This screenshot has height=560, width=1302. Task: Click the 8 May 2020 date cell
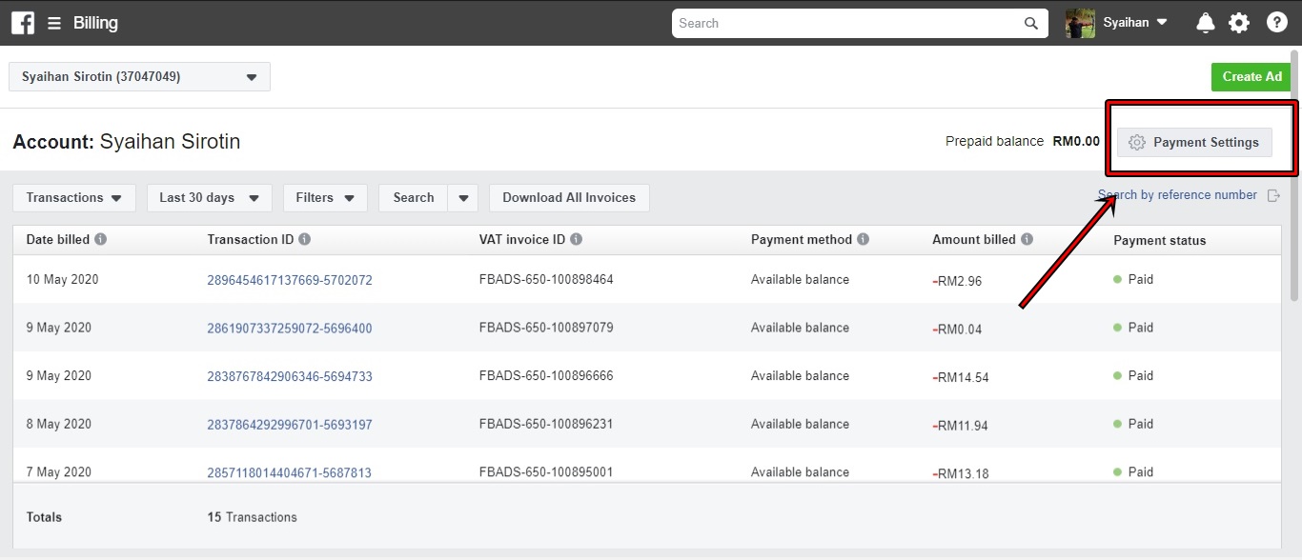click(58, 424)
